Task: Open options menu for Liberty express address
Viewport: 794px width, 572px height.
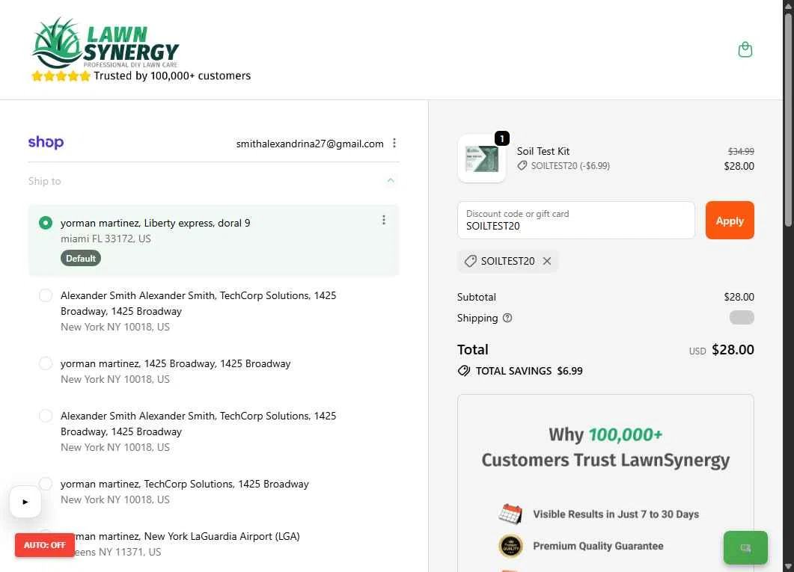Action: [x=384, y=220]
